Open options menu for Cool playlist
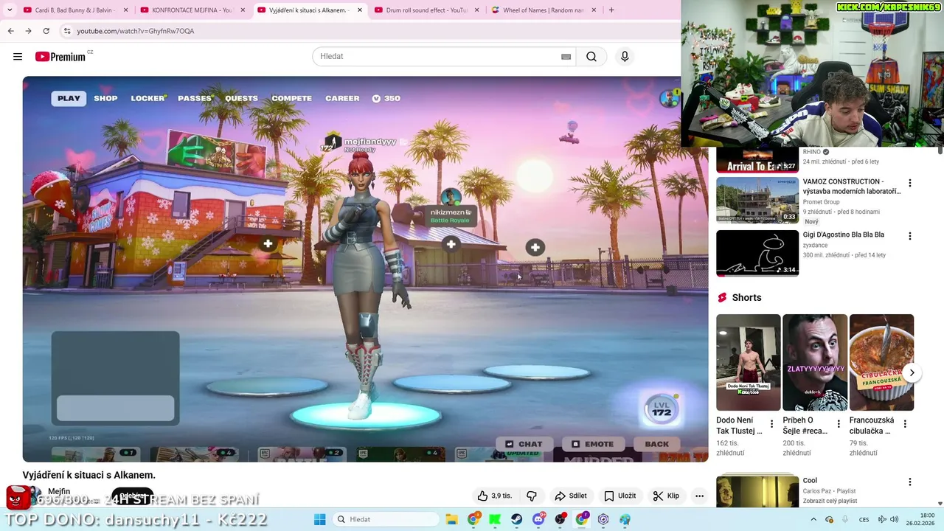Image resolution: width=944 pixels, height=531 pixels. pos(909,482)
